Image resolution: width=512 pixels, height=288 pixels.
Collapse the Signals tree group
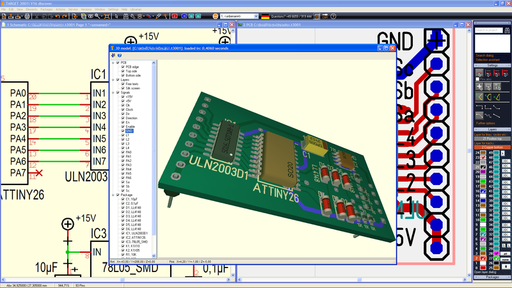point(113,92)
